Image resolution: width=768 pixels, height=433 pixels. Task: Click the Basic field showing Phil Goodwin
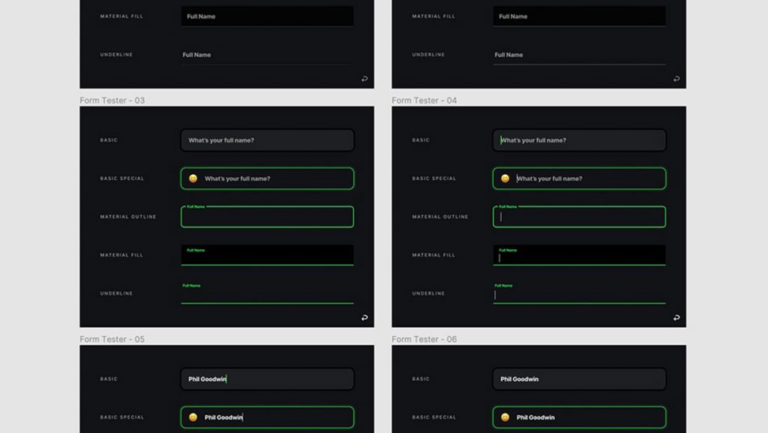pyautogui.click(x=267, y=379)
